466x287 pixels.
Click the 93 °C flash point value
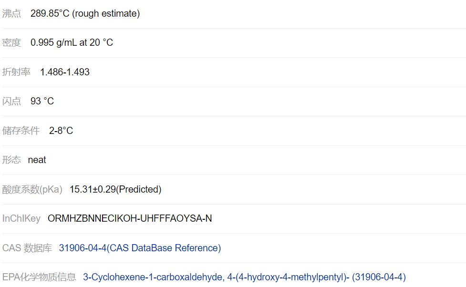tap(42, 101)
